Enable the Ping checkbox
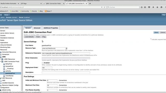This screenshot has height=93, width=166. click(x=43, y=63)
